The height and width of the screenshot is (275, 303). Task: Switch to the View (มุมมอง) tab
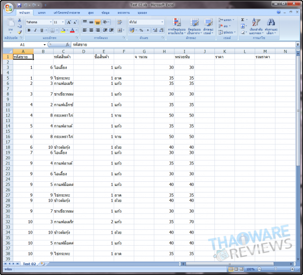143,13
